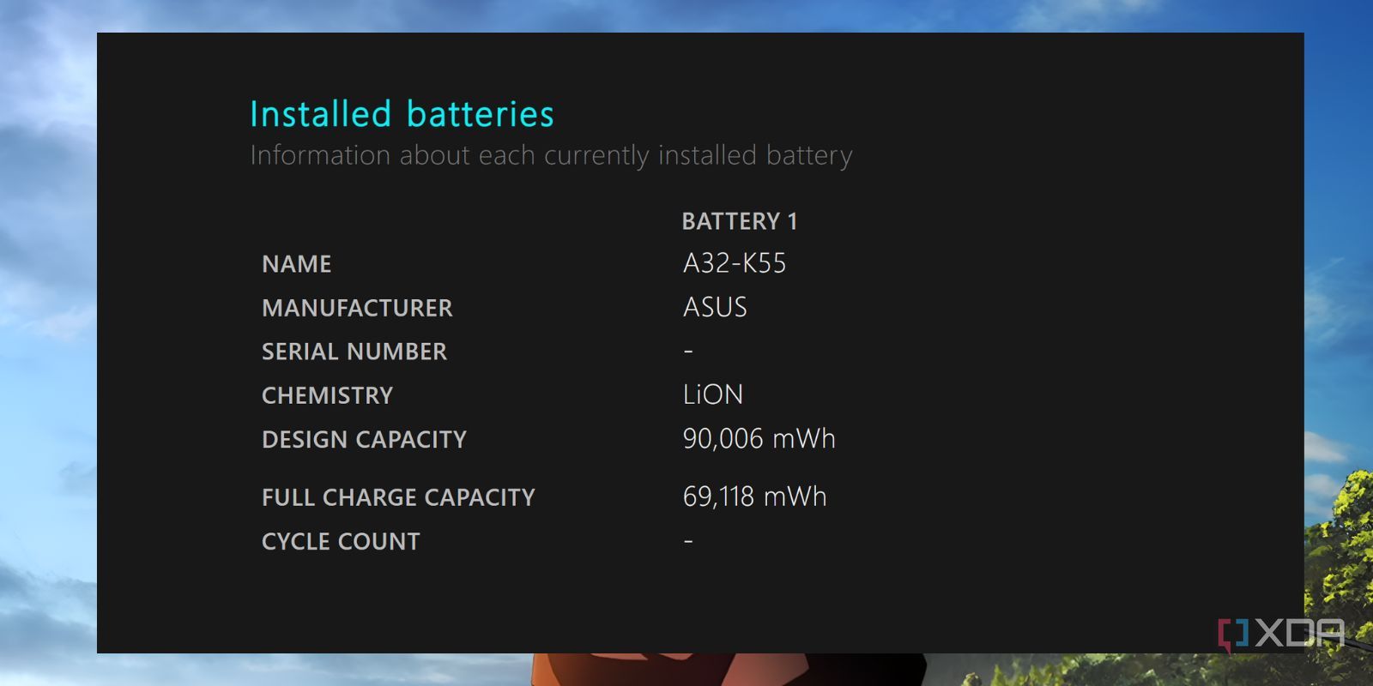Click the serial number dash value
Viewport: 1373px width, 686px height.
688,351
